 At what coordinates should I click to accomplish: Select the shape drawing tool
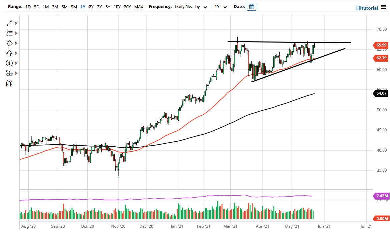pyautogui.click(x=9, y=43)
